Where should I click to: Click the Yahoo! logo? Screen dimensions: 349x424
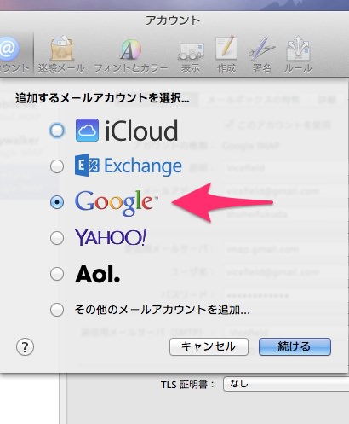point(111,237)
